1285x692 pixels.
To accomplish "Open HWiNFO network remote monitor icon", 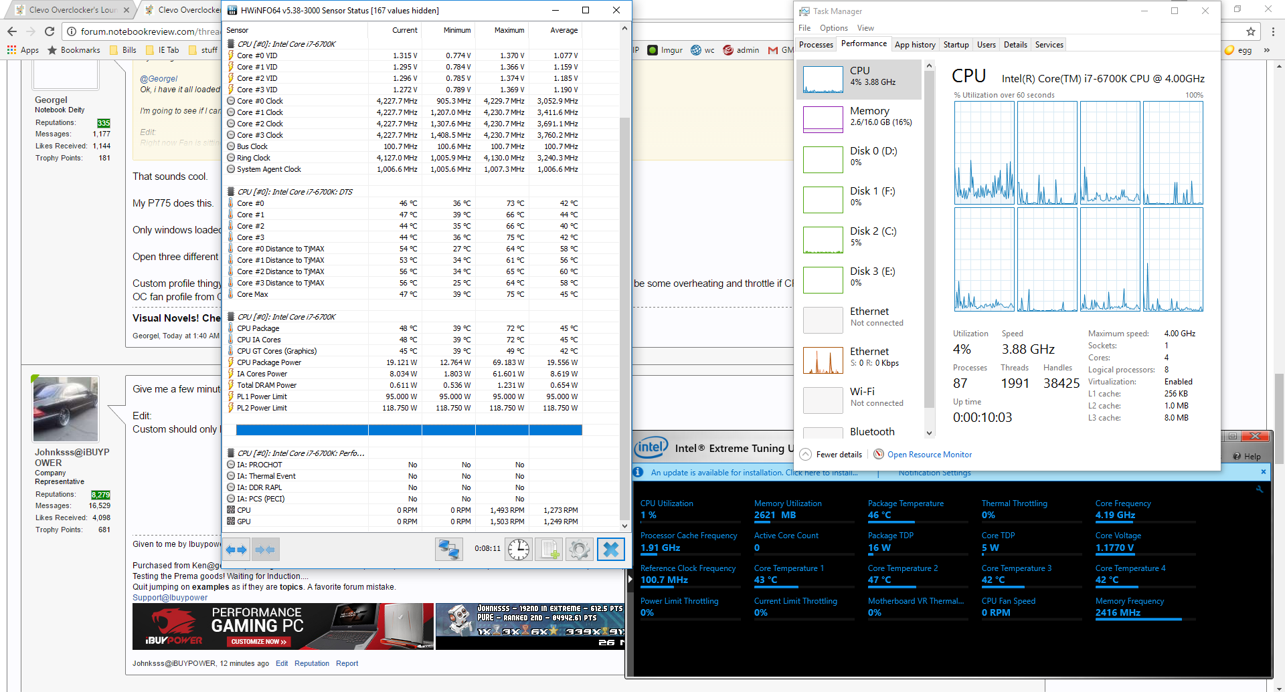I will pyautogui.click(x=448, y=550).
